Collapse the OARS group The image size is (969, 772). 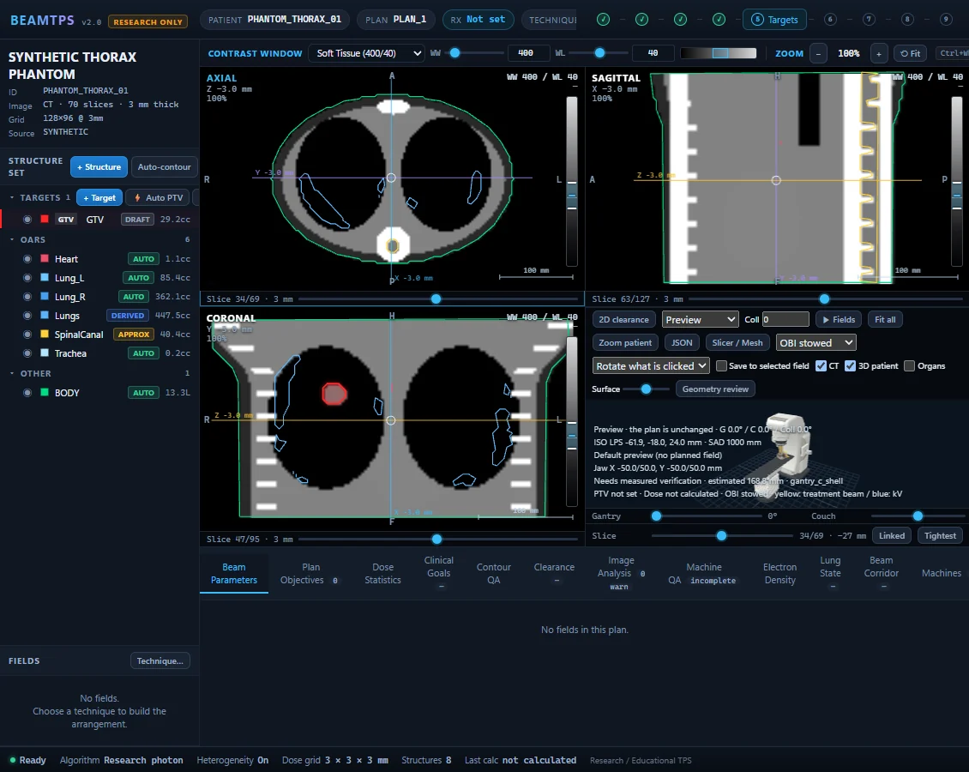tap(12, 239)
